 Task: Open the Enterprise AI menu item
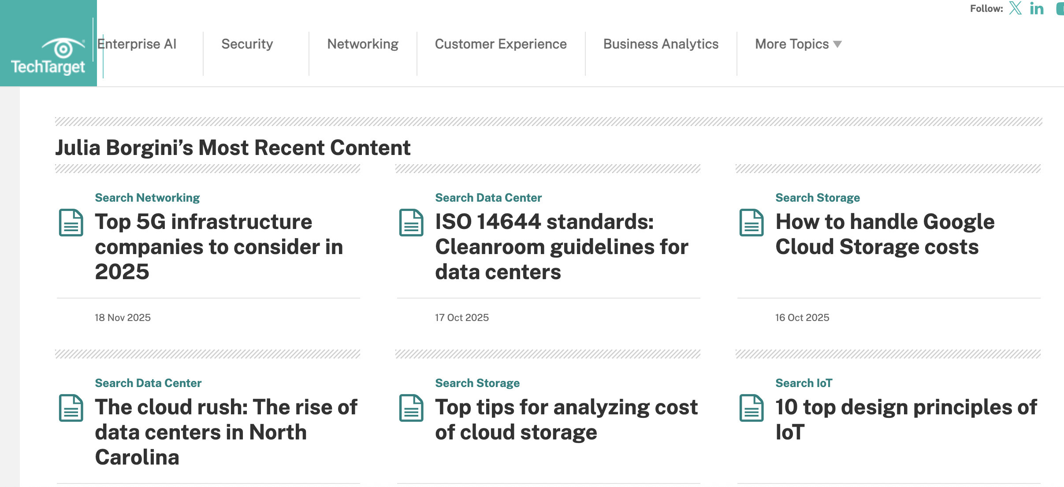(137, 44)
